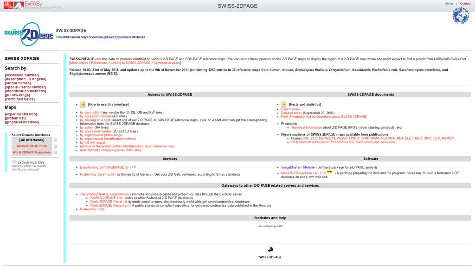Image resolution: width=475 pixels, height=266 pixels.
Task: Click the globe icon at top right
Action: tap(461, 15)
